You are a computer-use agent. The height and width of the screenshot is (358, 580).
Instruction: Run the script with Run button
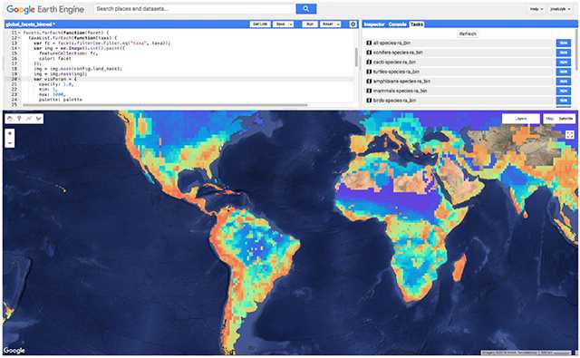click(x=310, y=24)
